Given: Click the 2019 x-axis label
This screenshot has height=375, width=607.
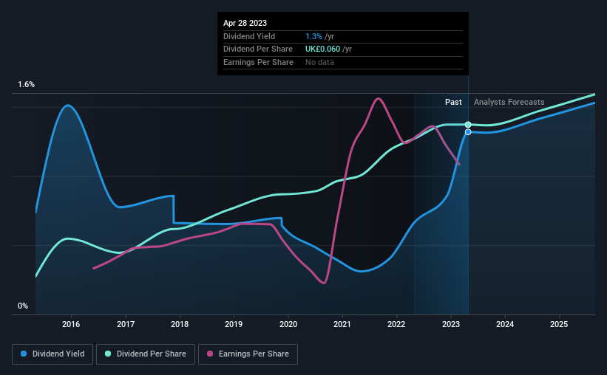Looking at the screenshot, I should click(234, 324).
